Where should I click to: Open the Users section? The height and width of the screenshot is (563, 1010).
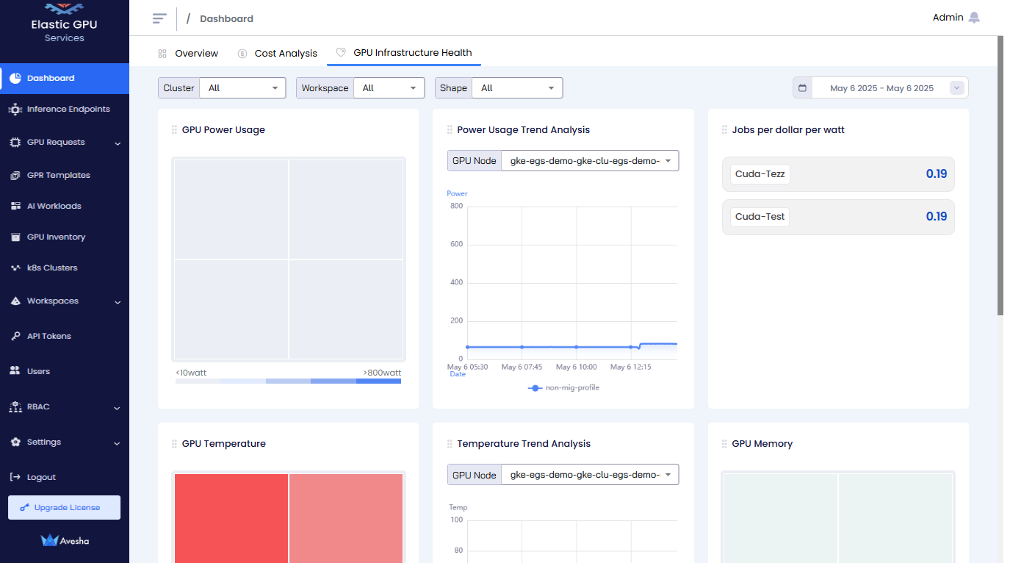pos(38,371)
